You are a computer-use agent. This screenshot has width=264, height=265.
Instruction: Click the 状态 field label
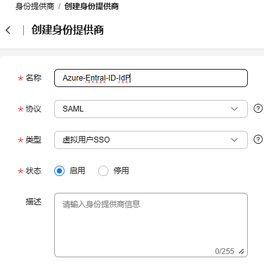point(34,171)
